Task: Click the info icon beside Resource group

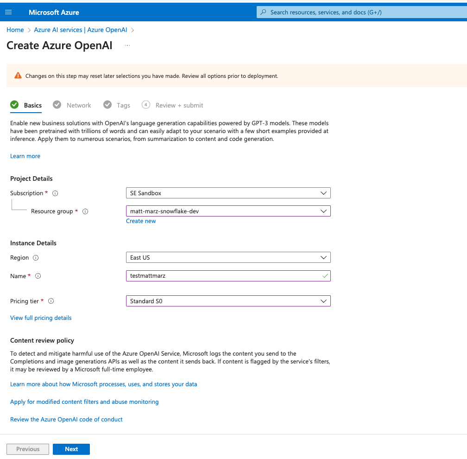Action: (85, 211)
